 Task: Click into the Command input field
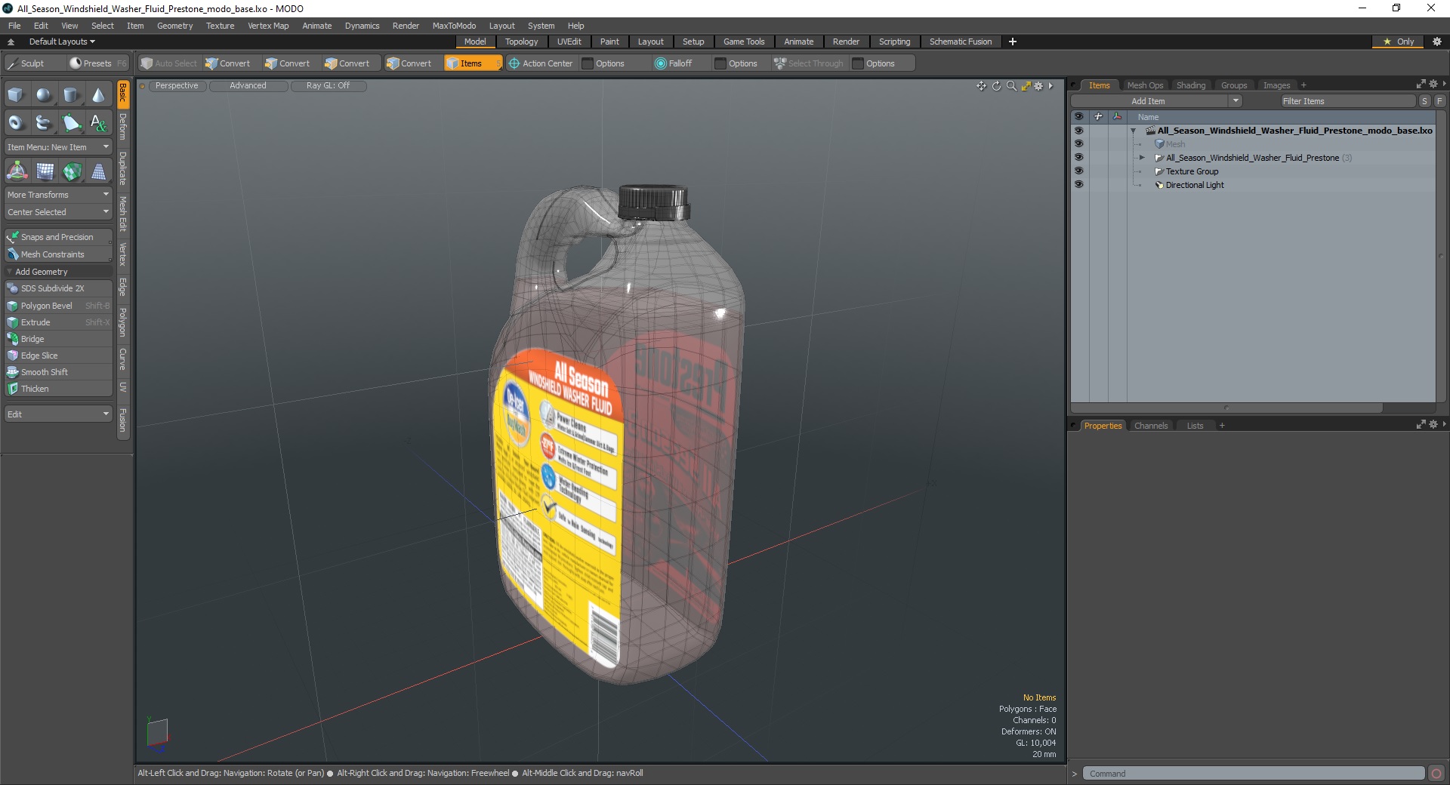click(x=1253, y=774)
